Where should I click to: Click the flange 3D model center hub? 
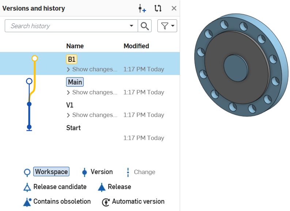pos(236,68)
